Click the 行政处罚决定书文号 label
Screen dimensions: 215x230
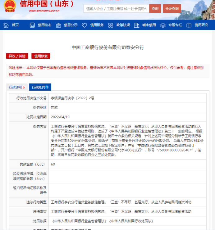tap(31, 98)
